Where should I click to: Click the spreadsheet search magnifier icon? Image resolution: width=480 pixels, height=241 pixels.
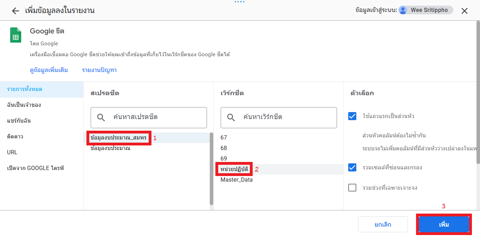click(x=101, y=117)
